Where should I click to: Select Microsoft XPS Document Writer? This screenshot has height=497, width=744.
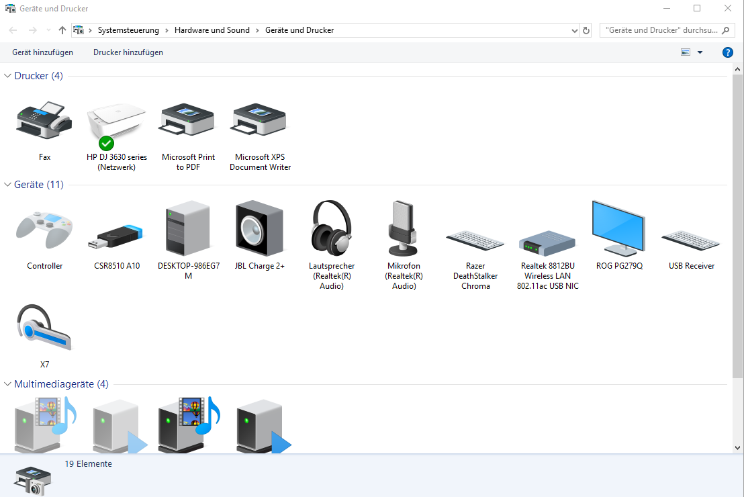click(260, 120)
